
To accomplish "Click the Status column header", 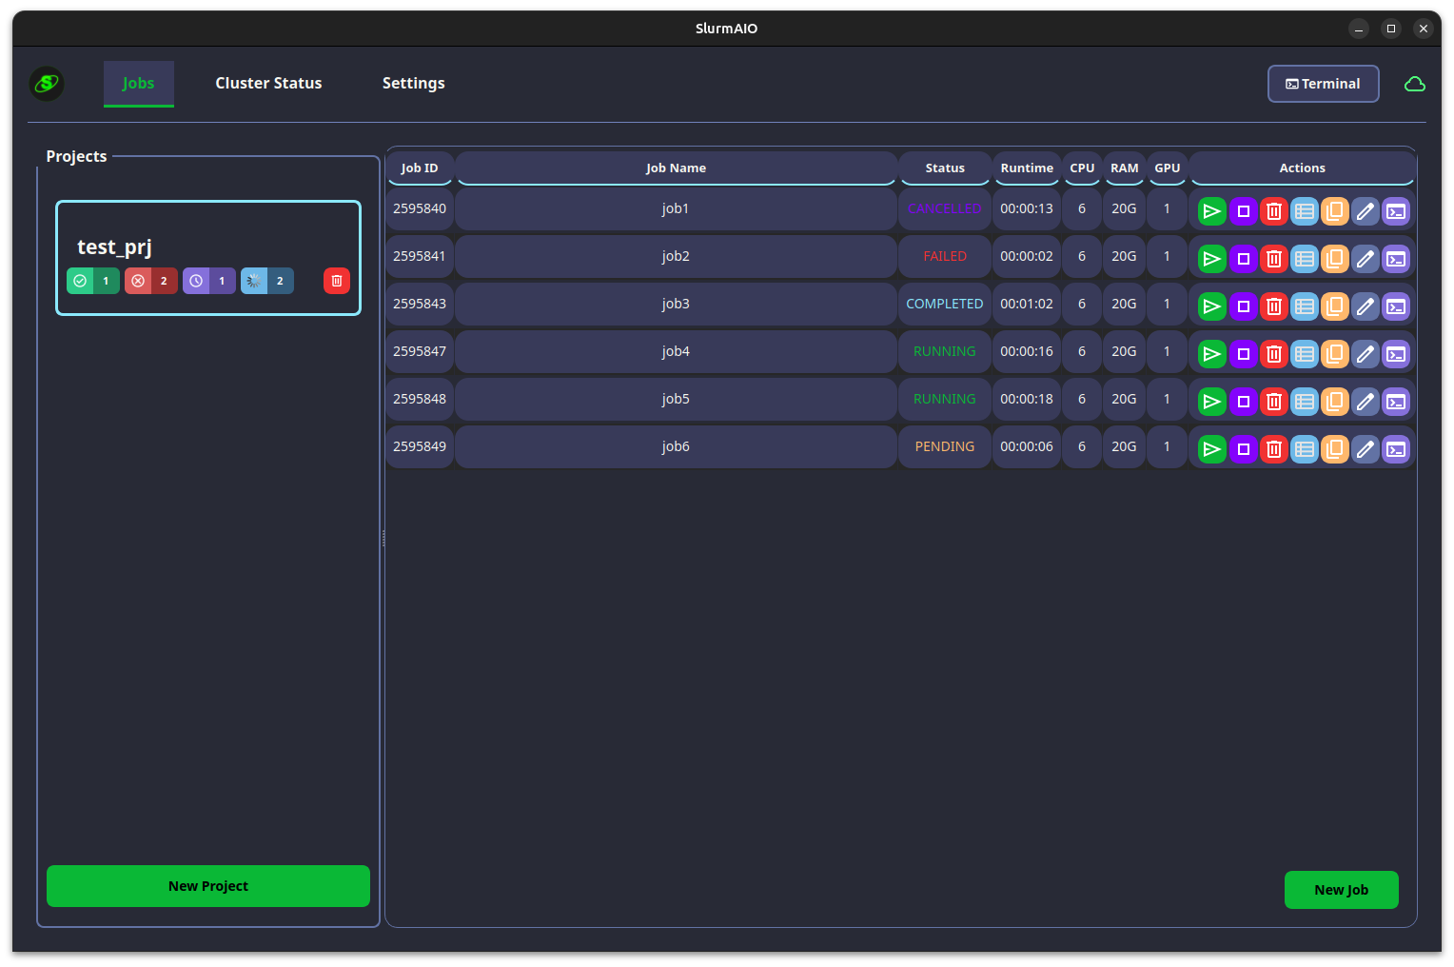I will (944, 168).
